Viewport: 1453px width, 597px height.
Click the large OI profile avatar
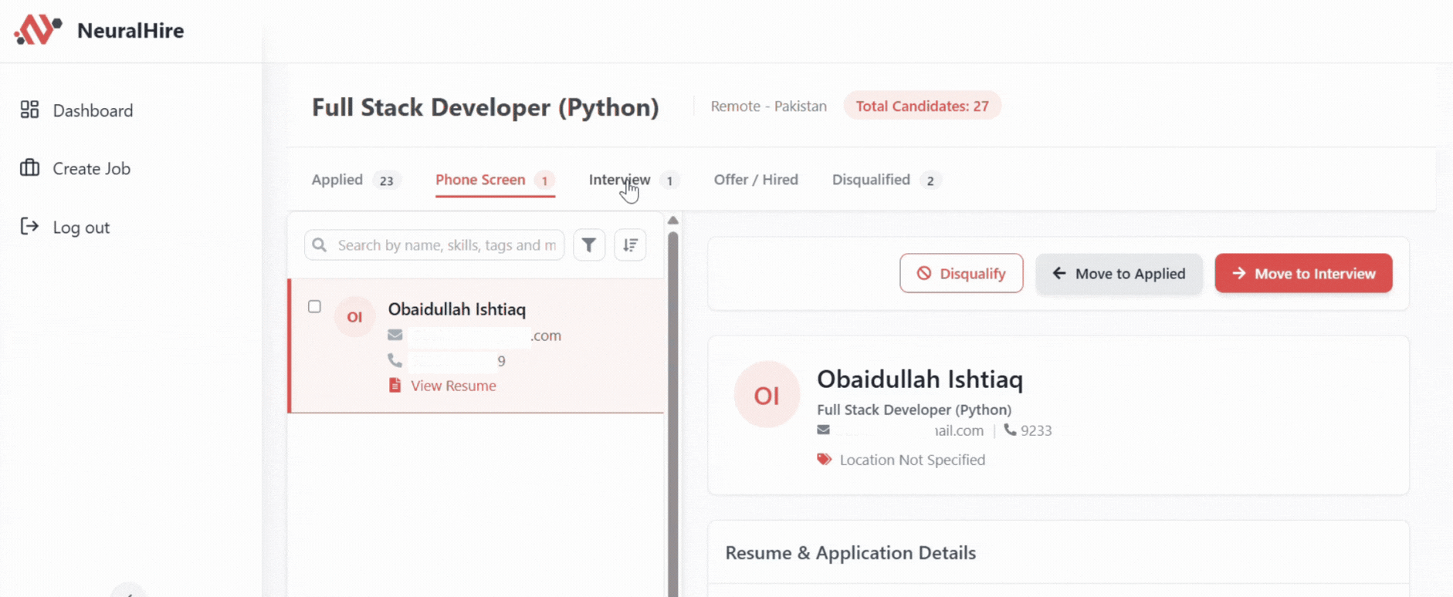pos(766,395)
